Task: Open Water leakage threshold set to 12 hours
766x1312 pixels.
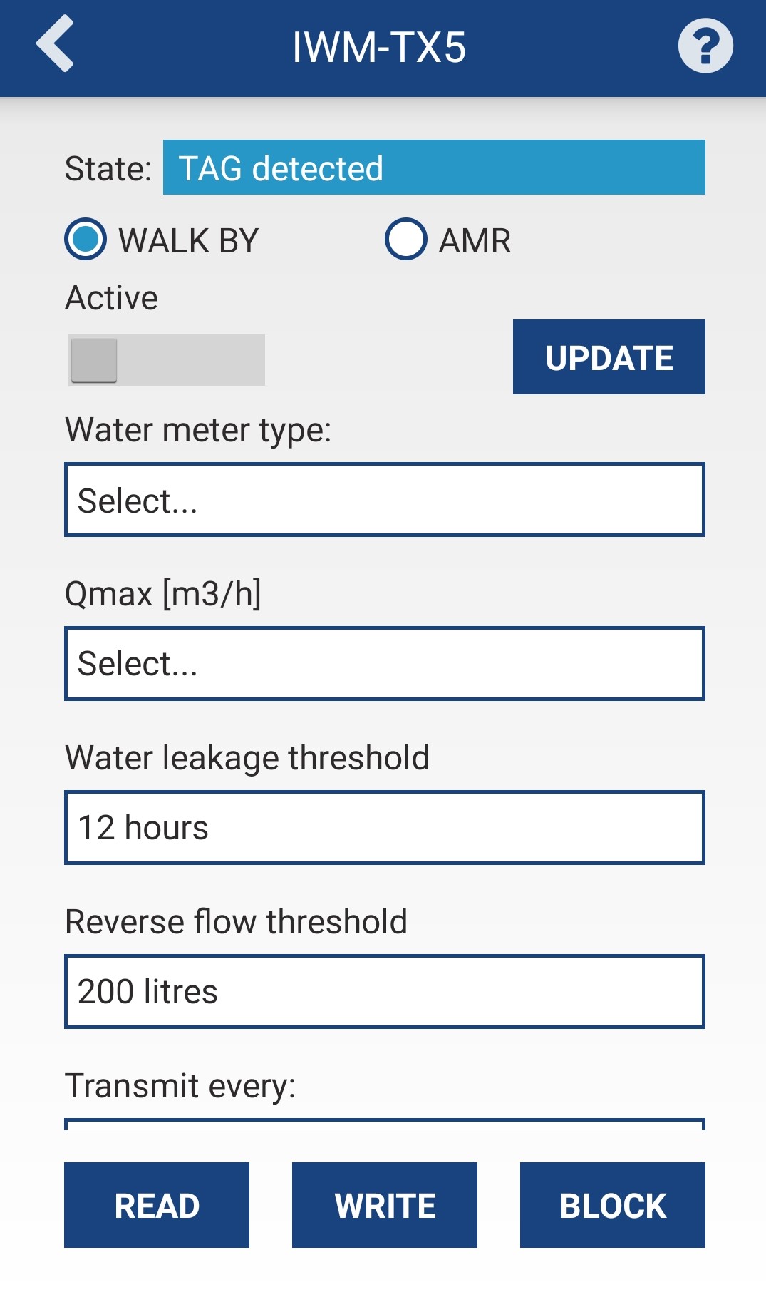Action: (384, 828)
